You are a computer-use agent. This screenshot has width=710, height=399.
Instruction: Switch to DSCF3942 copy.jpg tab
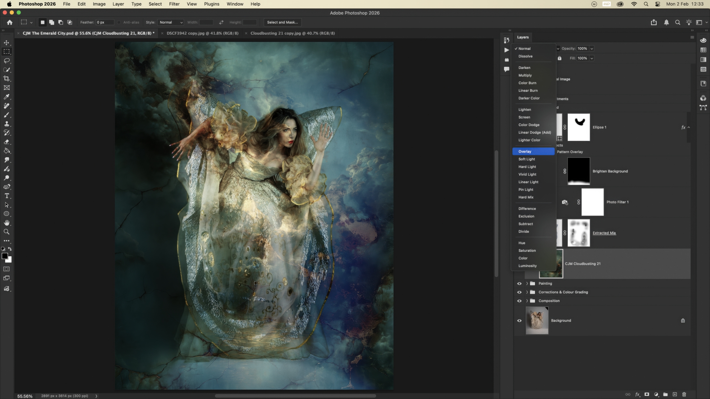202,33
